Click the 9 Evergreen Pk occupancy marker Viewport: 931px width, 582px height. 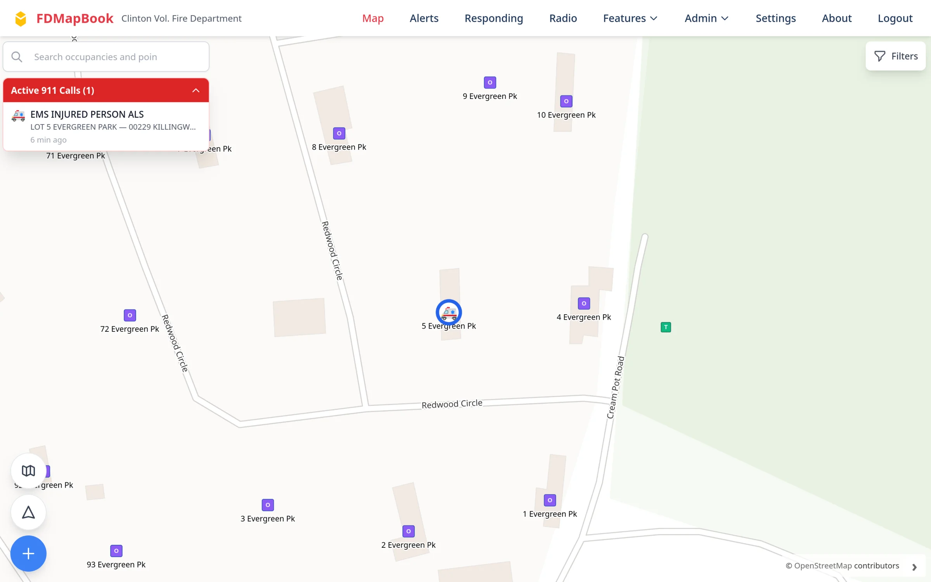click(x=490, y=82)
